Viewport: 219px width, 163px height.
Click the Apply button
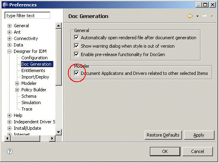tap(199, 135)
